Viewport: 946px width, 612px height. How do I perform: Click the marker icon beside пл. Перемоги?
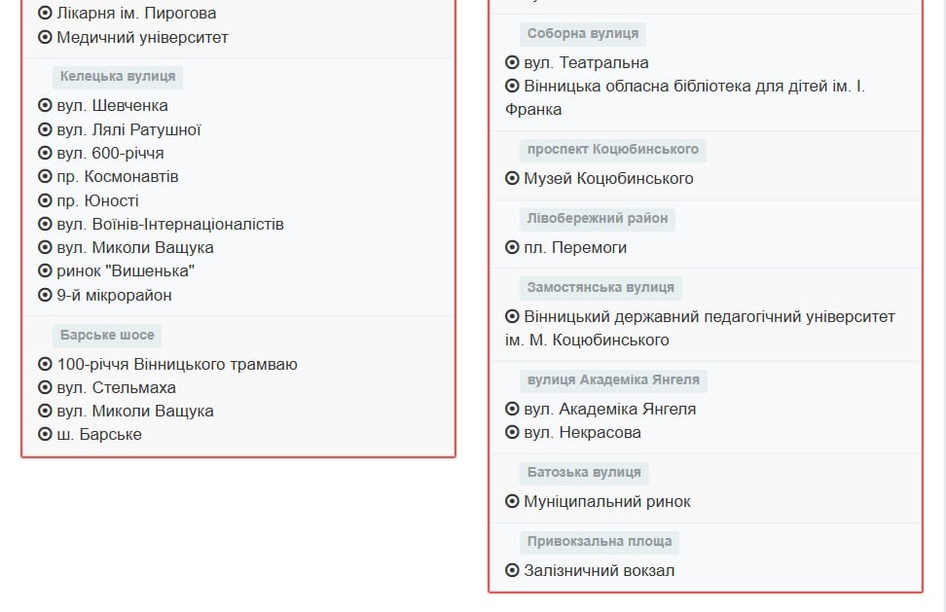(512, 248)
